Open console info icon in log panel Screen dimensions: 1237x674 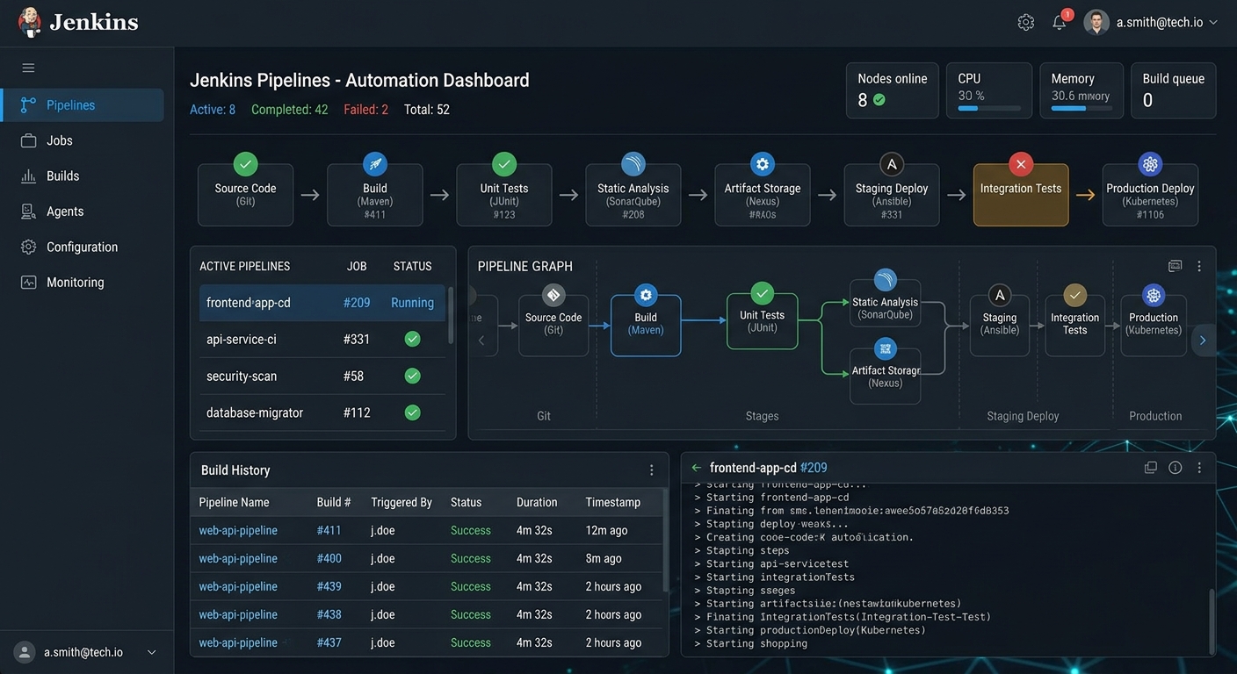coord(1175,468)
